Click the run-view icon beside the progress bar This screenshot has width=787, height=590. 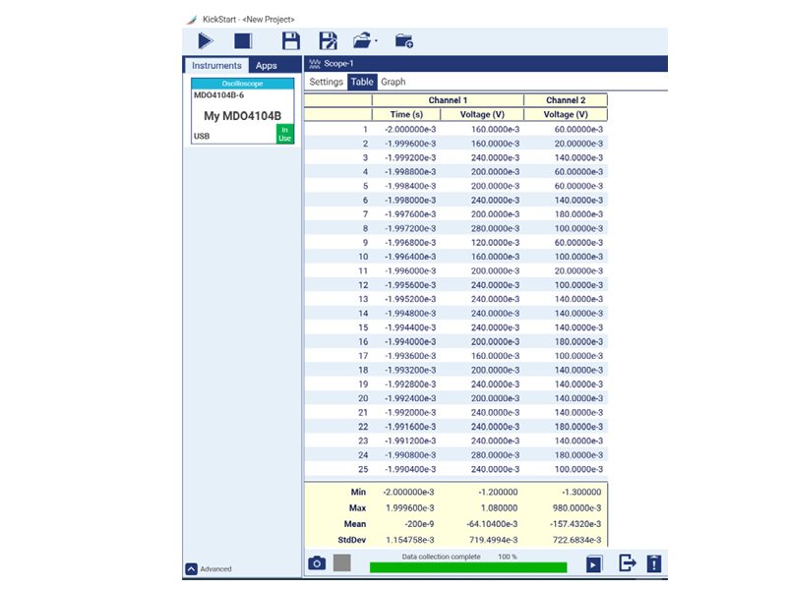tap(593, 564)
